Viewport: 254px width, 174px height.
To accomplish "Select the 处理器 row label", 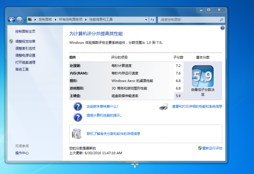I will (75, 66).
